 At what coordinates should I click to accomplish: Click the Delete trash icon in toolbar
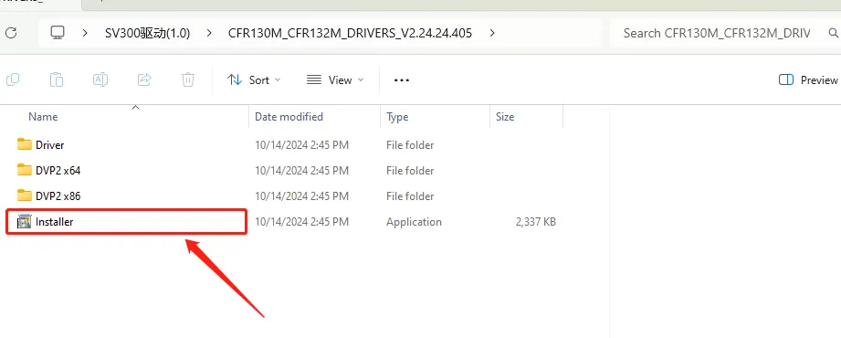(188, 80)
